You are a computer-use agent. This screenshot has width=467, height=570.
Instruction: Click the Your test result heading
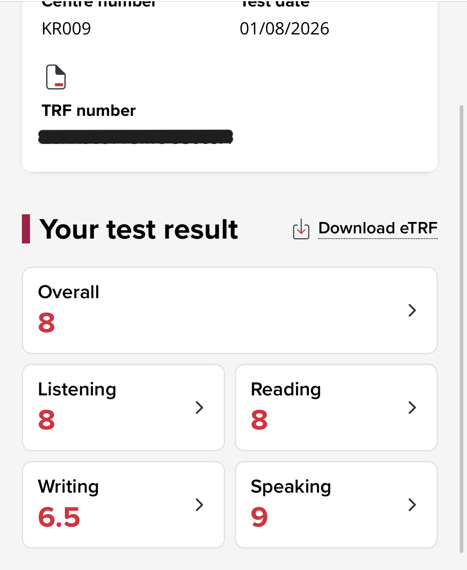point(139,229)
